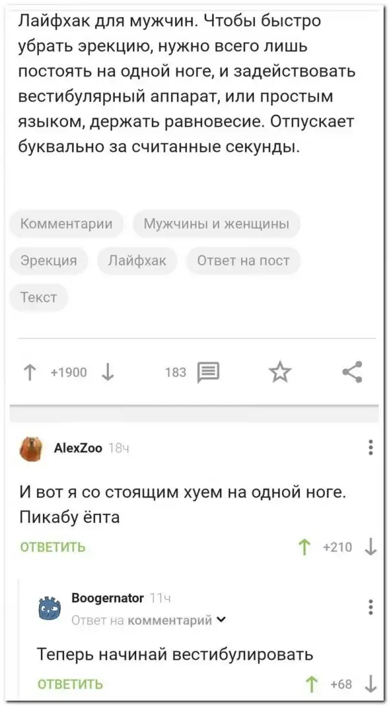Expand the 'Ответ на комментарий' chevron

click(222, 620)
